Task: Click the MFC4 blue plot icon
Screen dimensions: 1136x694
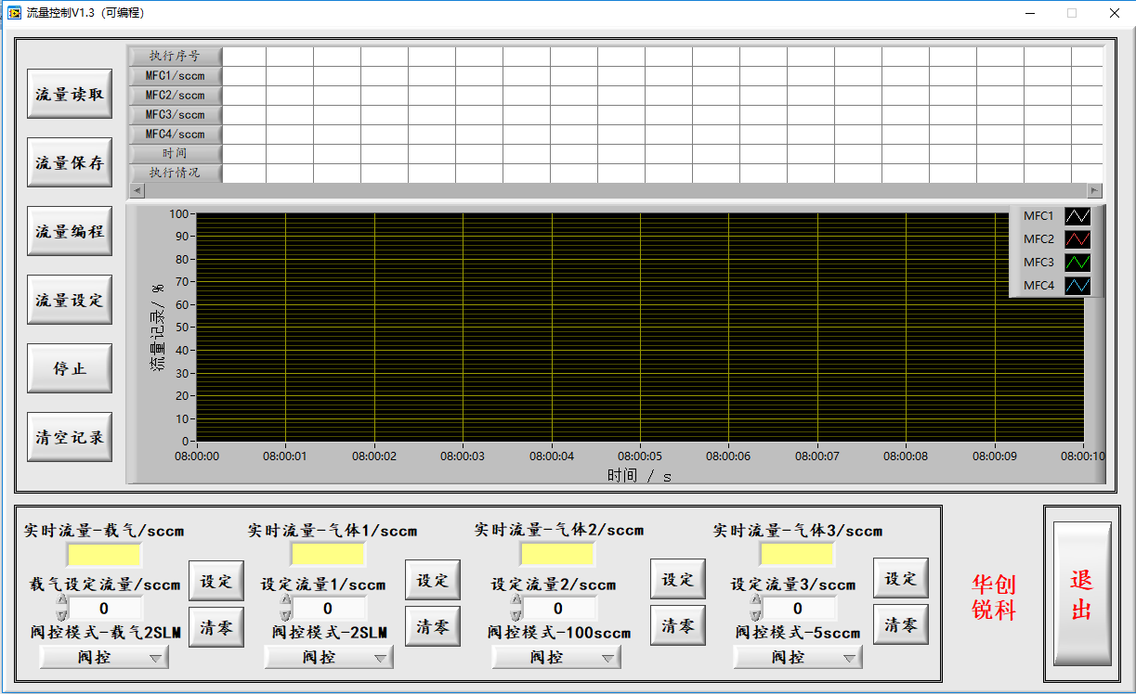Action: (x=1077, y=286)
